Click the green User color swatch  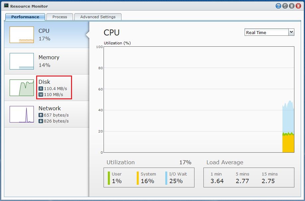click(109, 178)
